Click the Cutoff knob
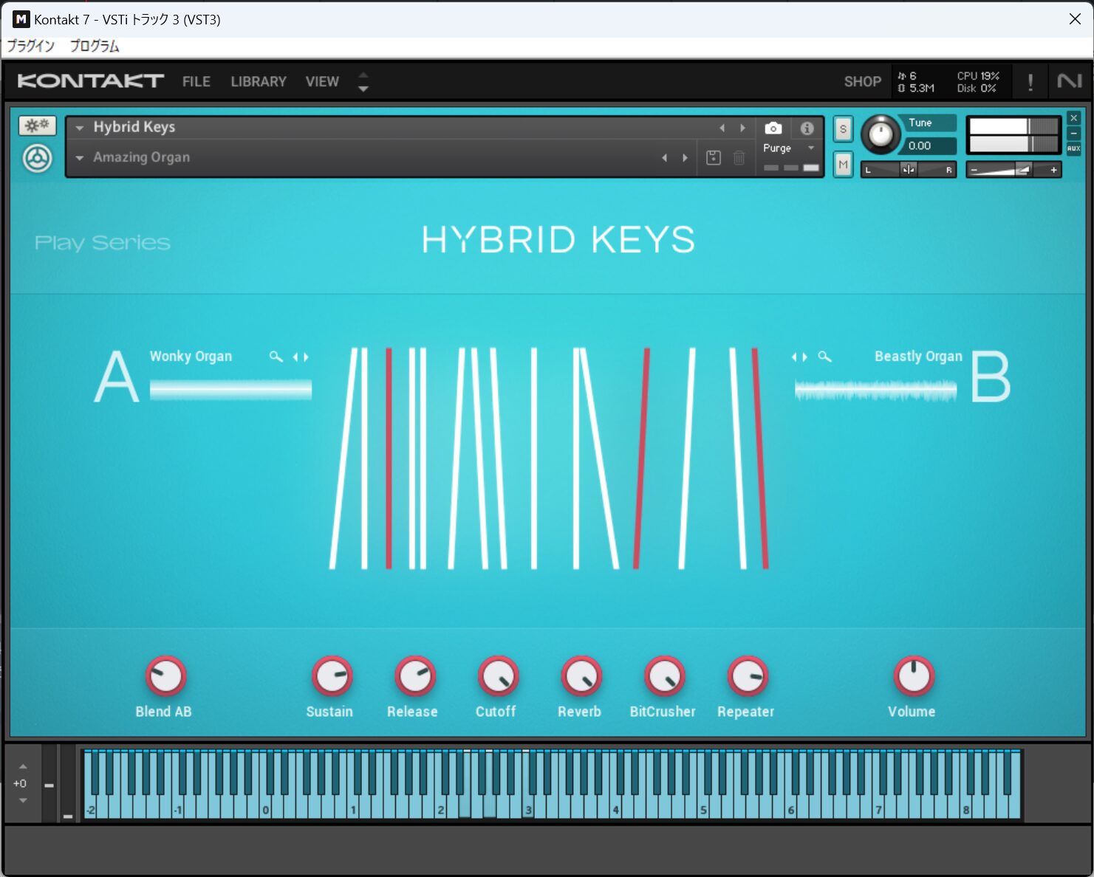The height and width of the screenshot is (877, 1094). tap(498, 676)
